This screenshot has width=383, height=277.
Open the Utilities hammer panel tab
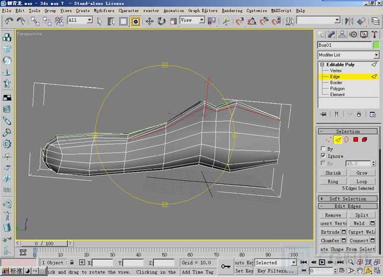point(375,34)
